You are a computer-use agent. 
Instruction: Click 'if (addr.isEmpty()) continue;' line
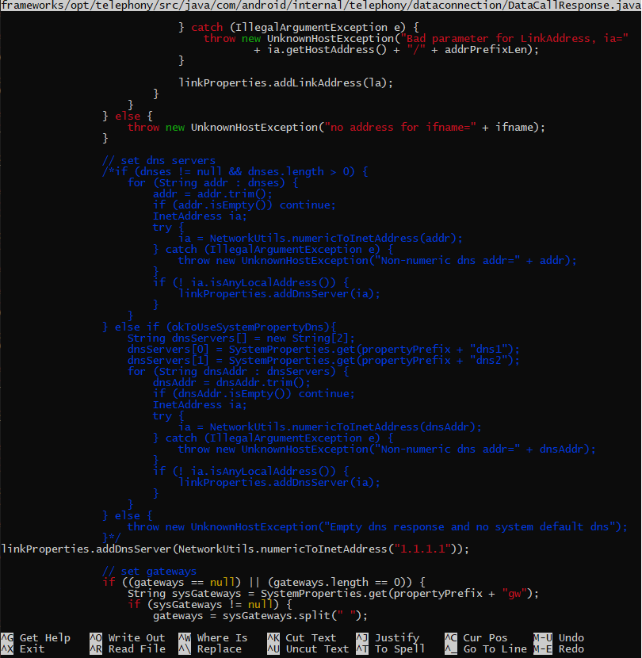click(x=244, y=205)
